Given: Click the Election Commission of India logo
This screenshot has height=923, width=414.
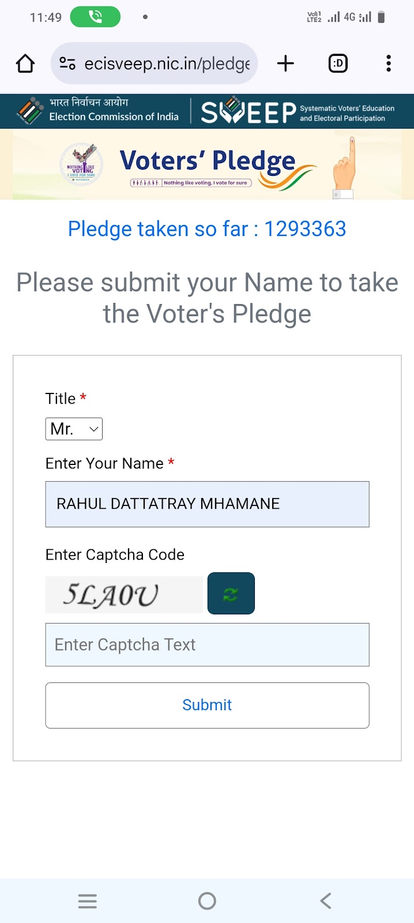Looking at the screenshot, I should (x=97, y=111).
